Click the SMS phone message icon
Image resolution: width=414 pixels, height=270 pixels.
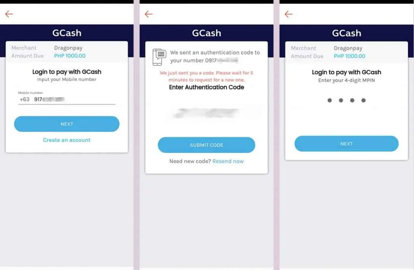point(159,57)
